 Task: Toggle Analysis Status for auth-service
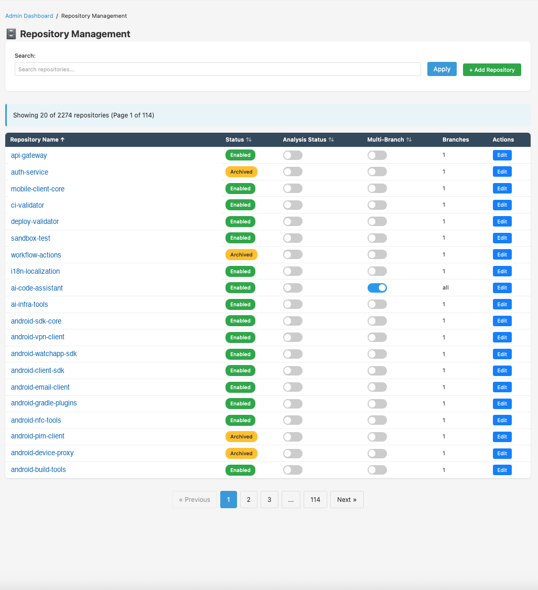click(293, 172)
